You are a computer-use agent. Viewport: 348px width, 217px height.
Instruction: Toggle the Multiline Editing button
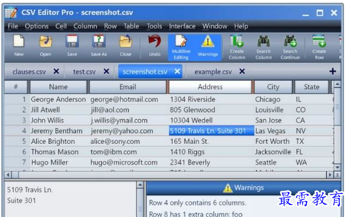pyautogui.click(x=181, y=47)
